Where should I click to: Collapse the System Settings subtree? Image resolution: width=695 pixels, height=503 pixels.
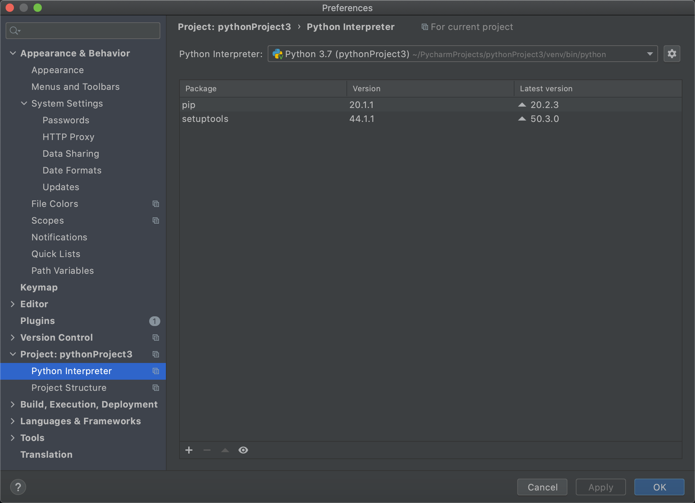(x=24, y=103)
